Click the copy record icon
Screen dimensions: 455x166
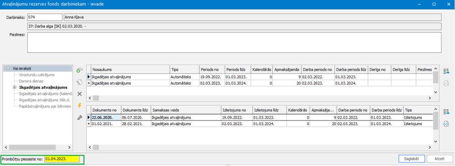click(x=79, y=83)
